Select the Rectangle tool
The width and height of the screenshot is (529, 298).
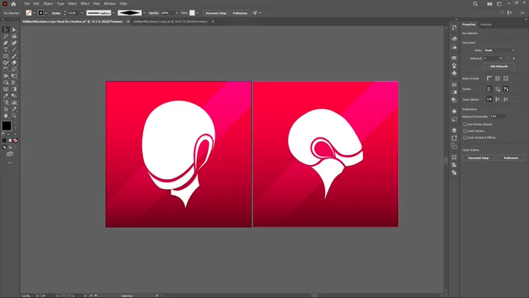(5, 56)
